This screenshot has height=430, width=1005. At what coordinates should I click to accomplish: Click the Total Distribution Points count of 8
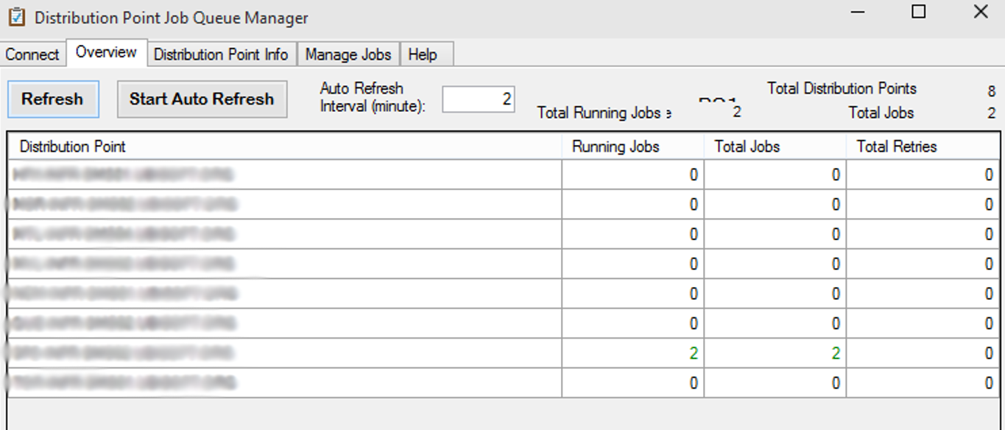click(990, 88)
